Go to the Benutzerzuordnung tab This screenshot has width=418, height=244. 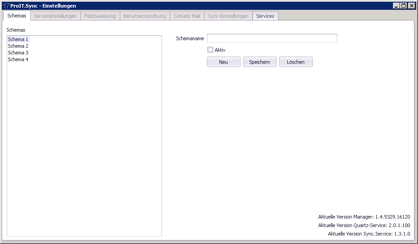coord(145,16)
